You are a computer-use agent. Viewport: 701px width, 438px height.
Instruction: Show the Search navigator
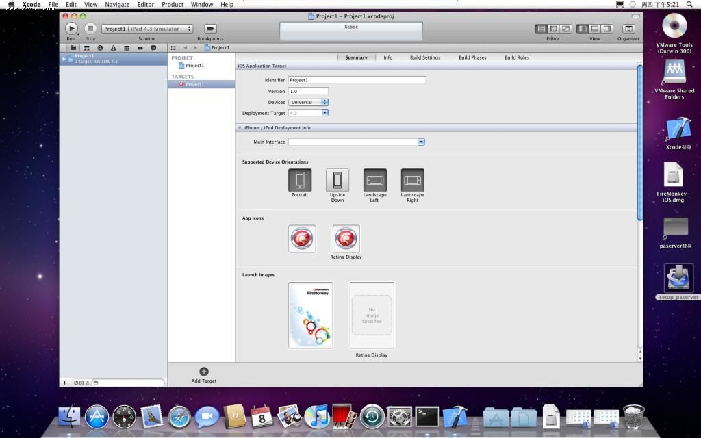[x=100, y=48]
